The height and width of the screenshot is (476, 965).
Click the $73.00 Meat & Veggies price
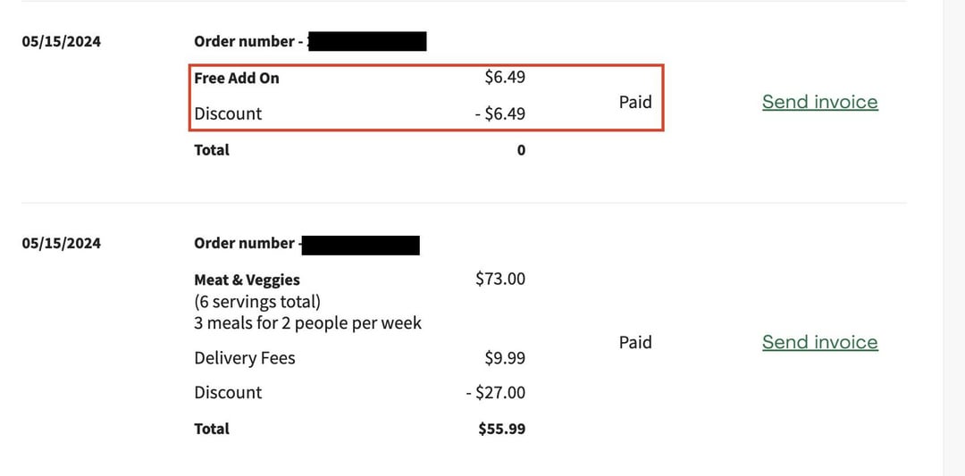(500, 279)
